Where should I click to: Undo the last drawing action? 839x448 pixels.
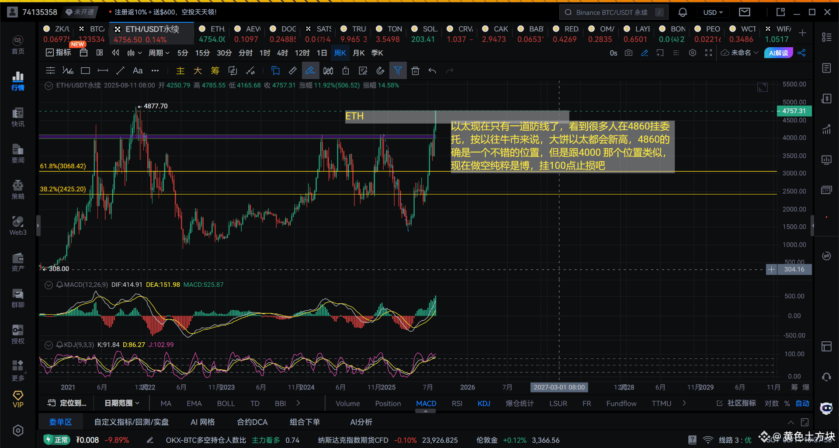click(432, 70)
